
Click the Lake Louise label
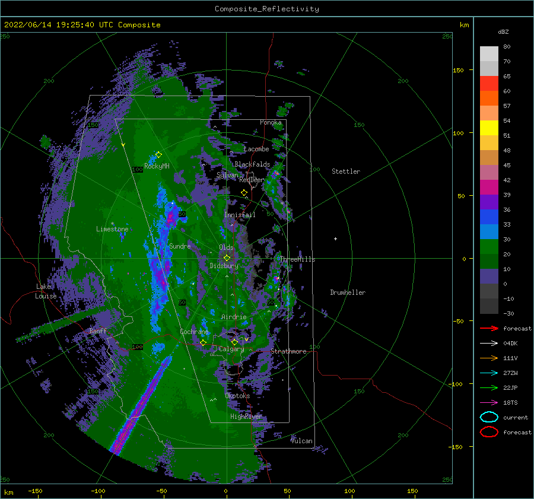tap(46, 291)
